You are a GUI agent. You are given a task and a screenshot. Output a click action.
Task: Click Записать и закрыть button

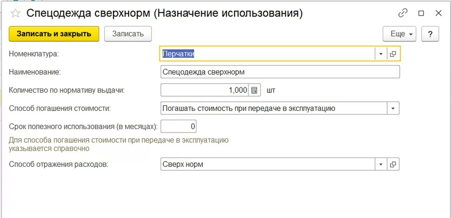pyautogui.click(x=54, y=34)
